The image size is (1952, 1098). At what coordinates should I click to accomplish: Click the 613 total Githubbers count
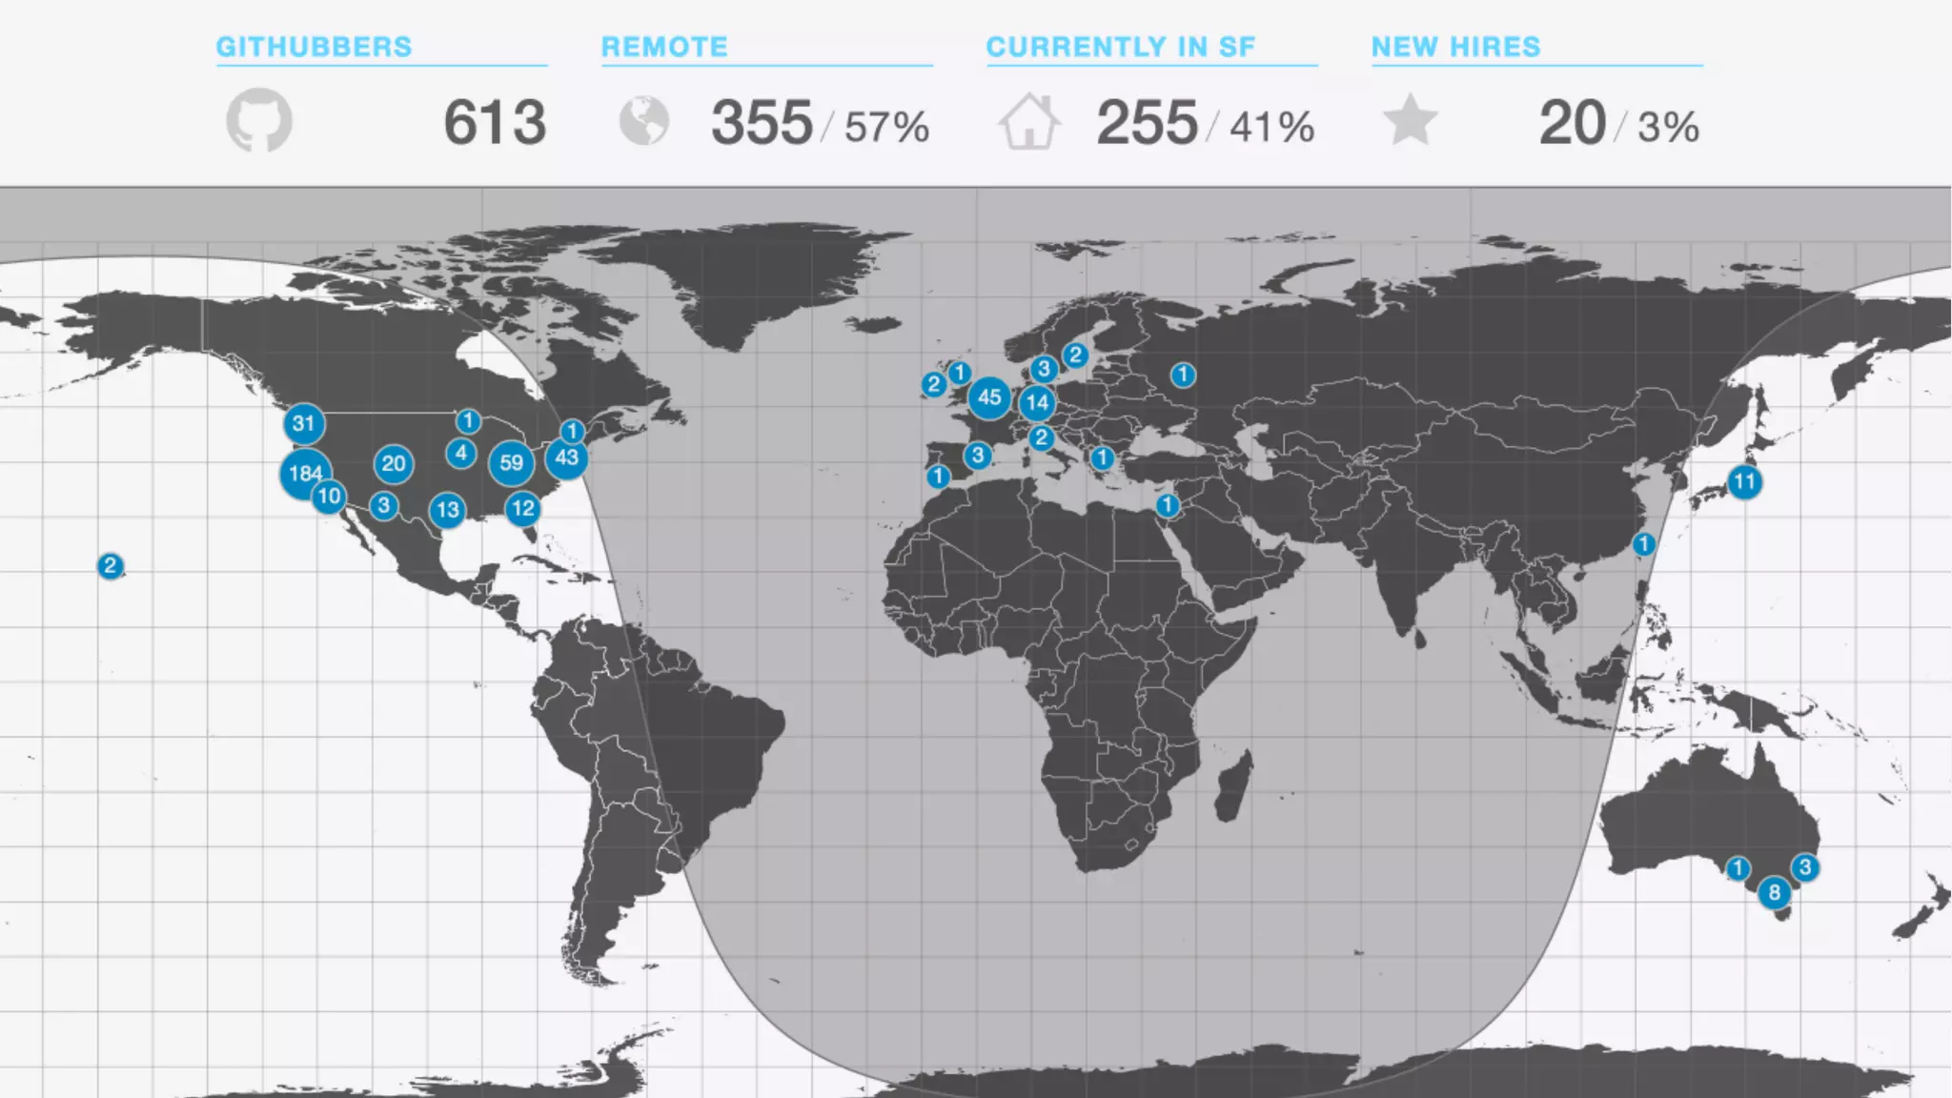tap(495, 123)
